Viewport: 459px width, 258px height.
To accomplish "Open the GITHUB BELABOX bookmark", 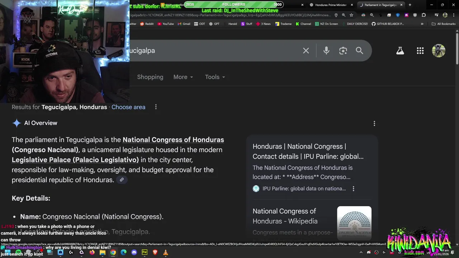I will (x=388, y=24).
